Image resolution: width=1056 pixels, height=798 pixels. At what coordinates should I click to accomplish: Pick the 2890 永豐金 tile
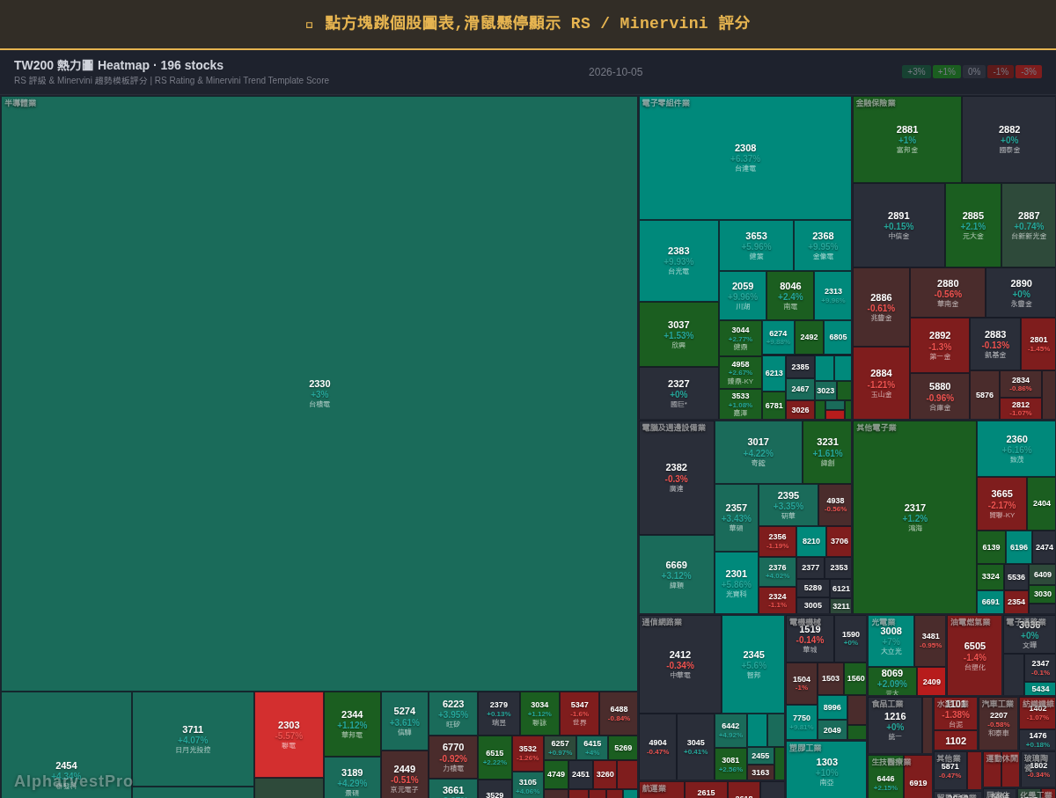tap(1021, 293)
